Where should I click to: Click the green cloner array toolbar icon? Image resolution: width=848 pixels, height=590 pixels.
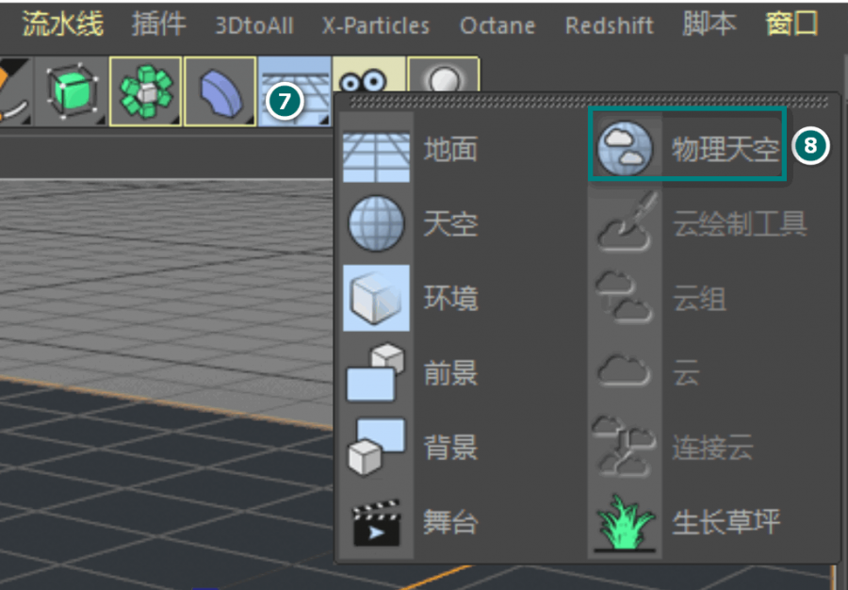pos(145,91)
